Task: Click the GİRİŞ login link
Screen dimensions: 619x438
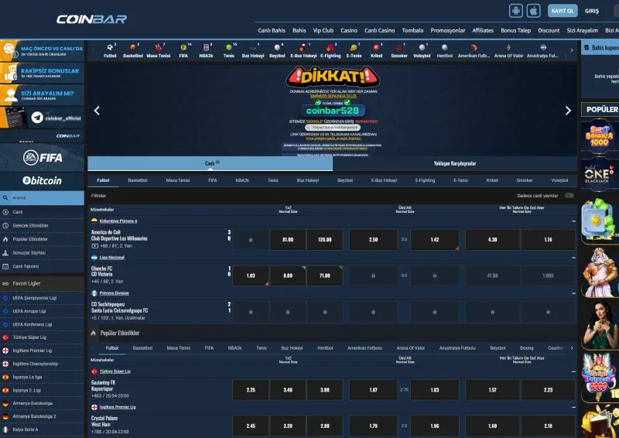Action: coord(592,11)
